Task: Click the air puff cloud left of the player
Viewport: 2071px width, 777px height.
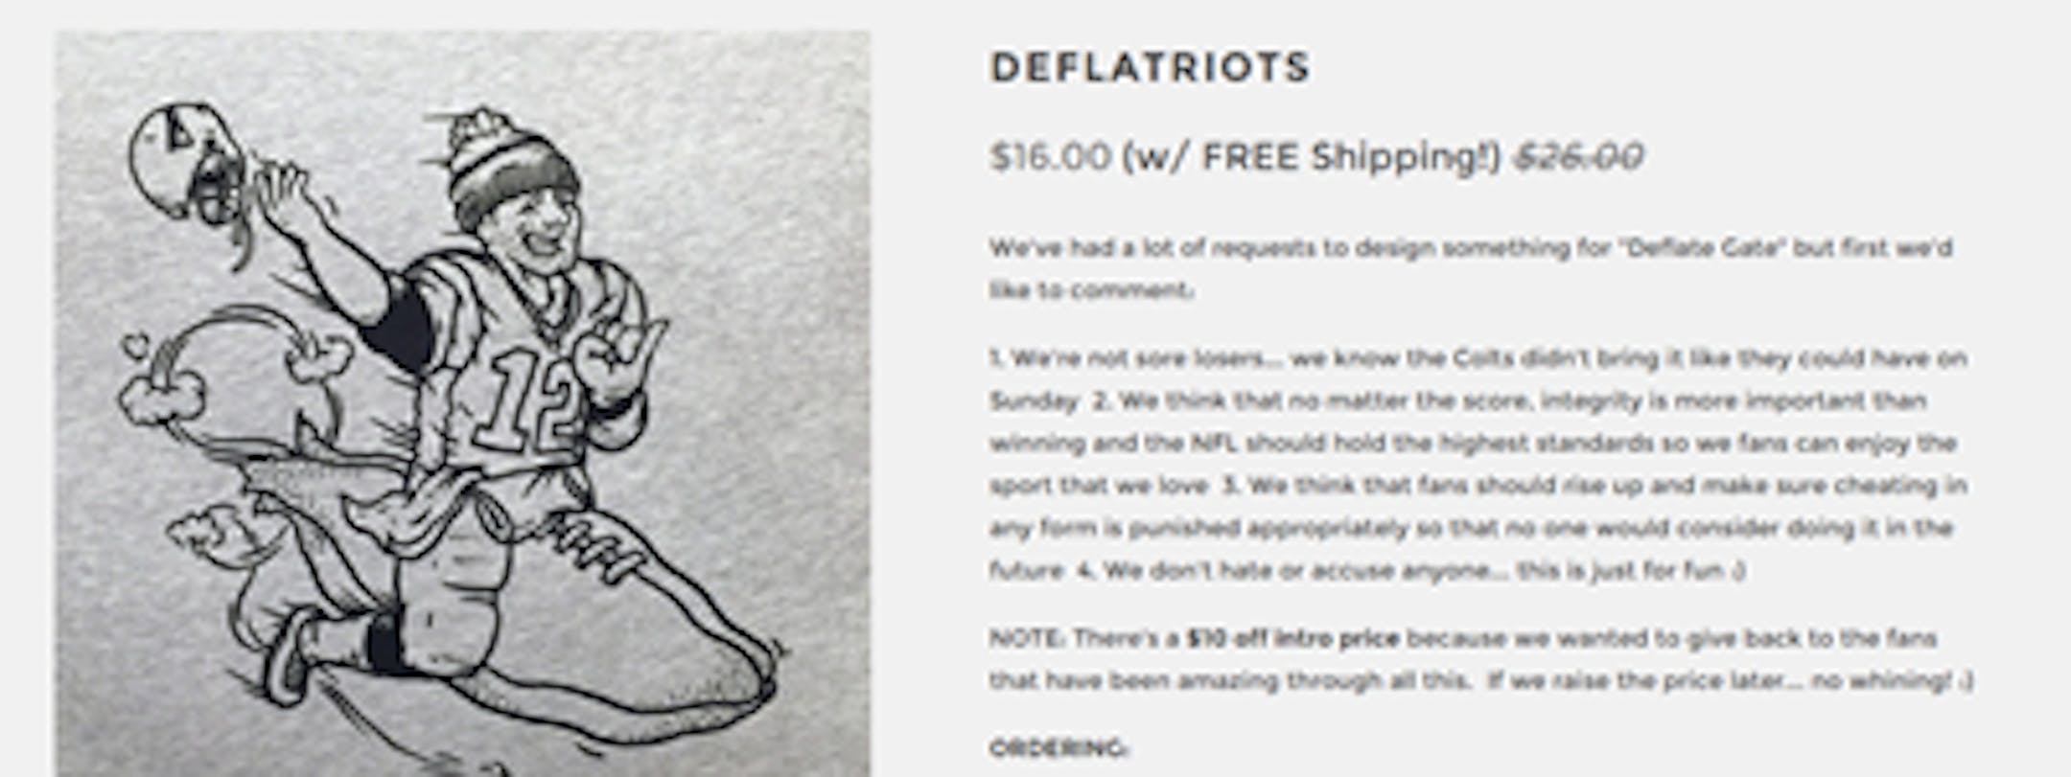Action: point(163,393)
